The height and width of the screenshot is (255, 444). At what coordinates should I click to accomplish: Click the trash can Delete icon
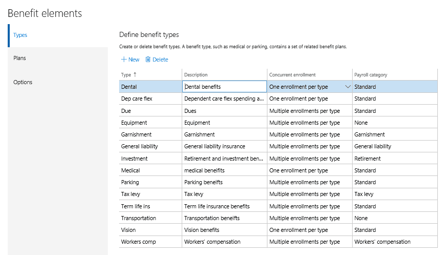point(148,60)
